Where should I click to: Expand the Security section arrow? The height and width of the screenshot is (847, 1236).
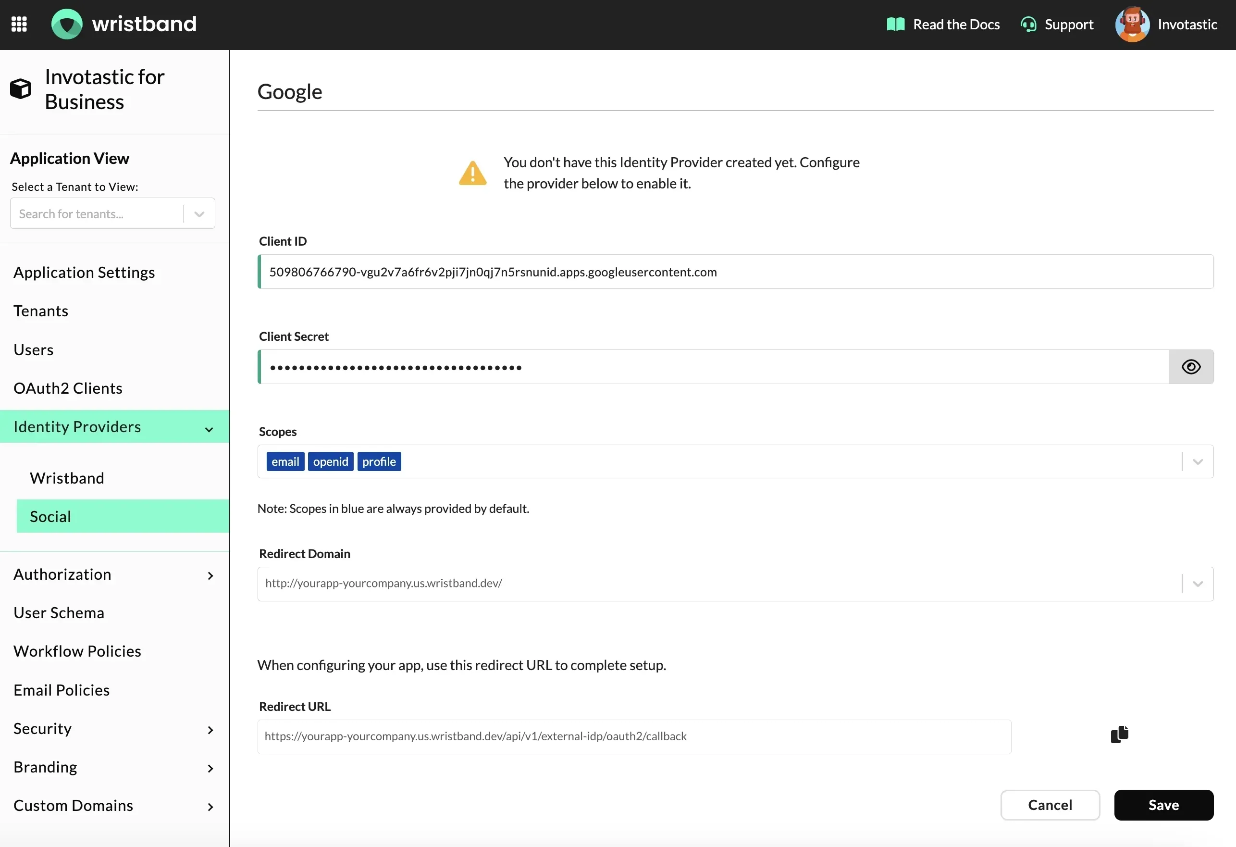(x=210, y=730)
